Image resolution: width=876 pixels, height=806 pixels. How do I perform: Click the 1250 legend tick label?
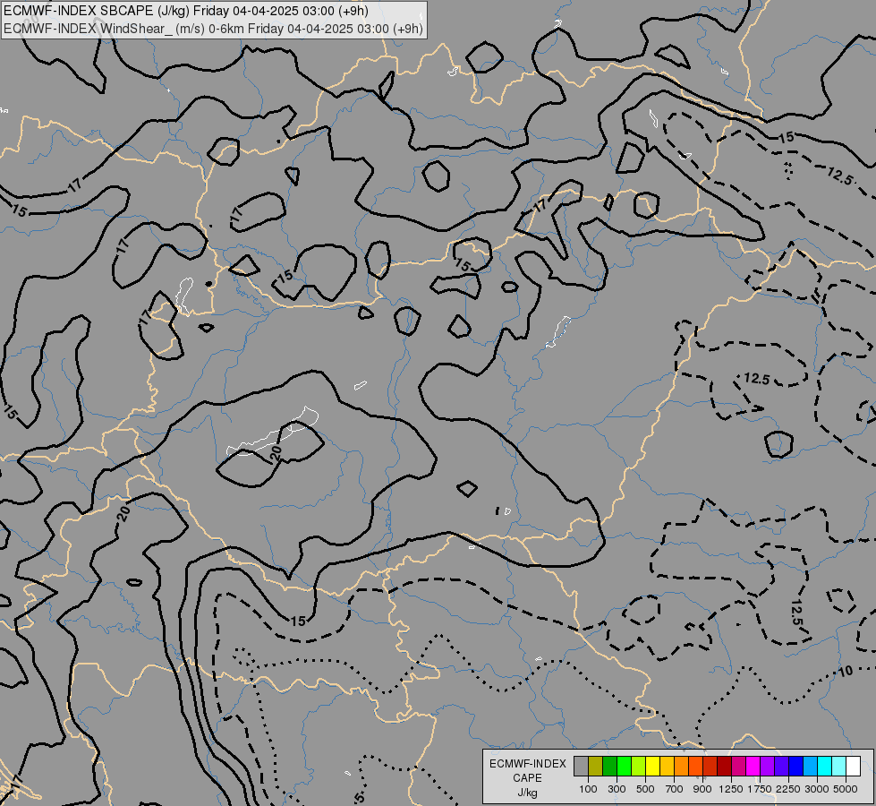(731, 789)
